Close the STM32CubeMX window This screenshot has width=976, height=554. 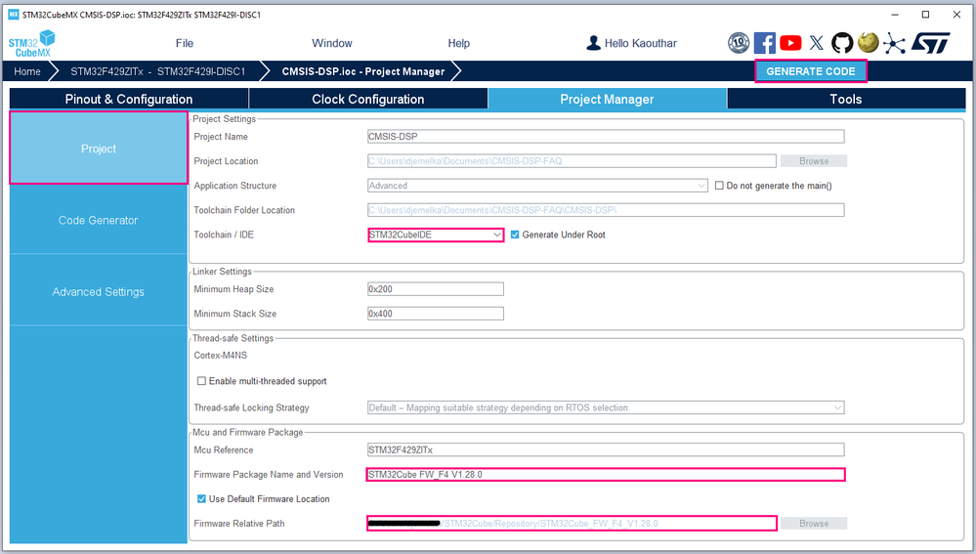956,15
